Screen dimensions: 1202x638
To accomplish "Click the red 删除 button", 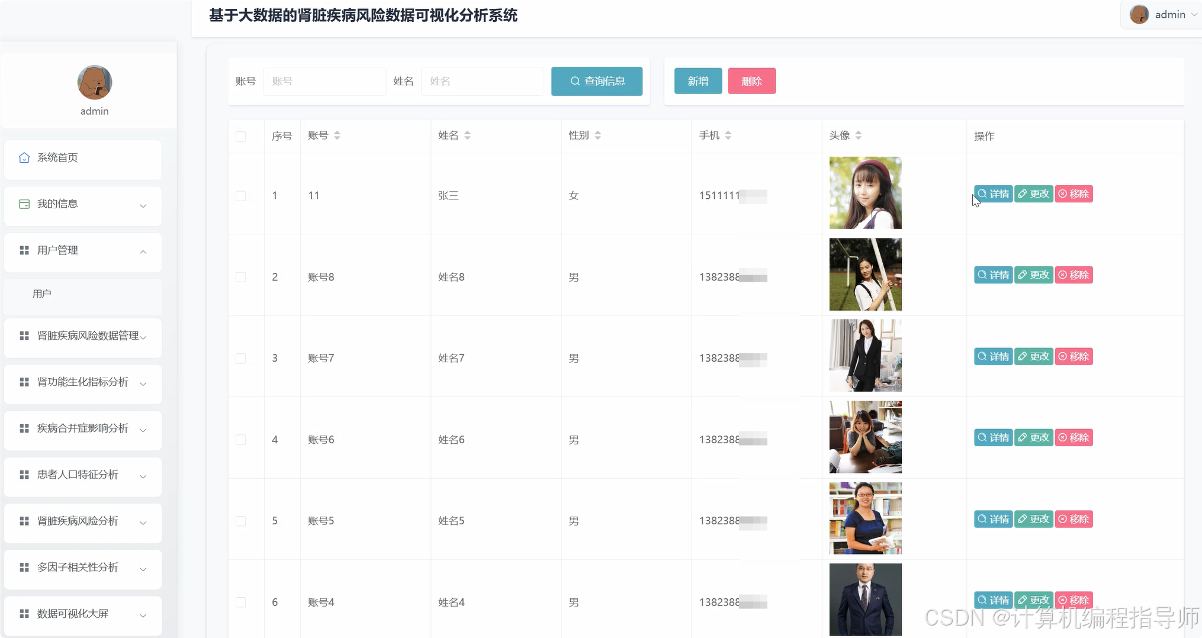I will coord(751,81).
